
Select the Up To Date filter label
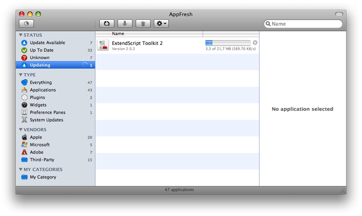pos(41,50)
